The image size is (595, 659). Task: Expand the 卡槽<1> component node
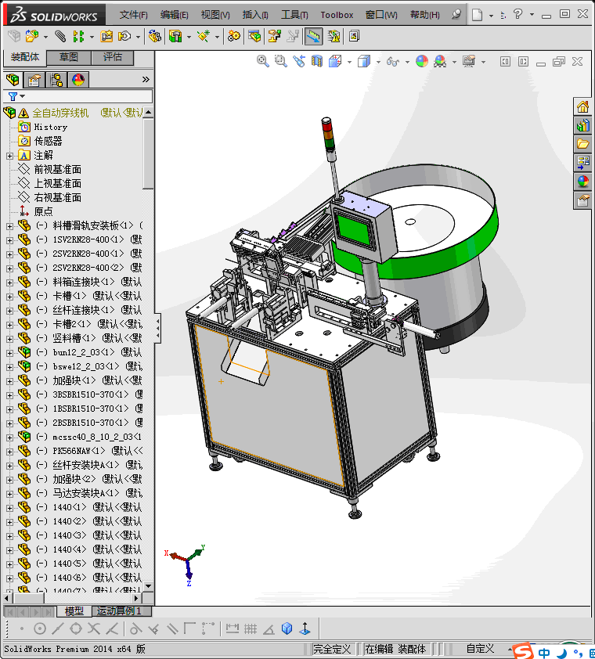pyautogui.click(x=9, y=297)
